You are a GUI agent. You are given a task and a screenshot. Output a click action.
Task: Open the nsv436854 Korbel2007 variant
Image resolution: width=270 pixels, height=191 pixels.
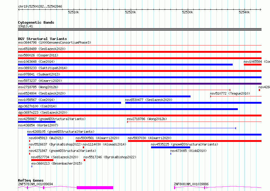38,125
